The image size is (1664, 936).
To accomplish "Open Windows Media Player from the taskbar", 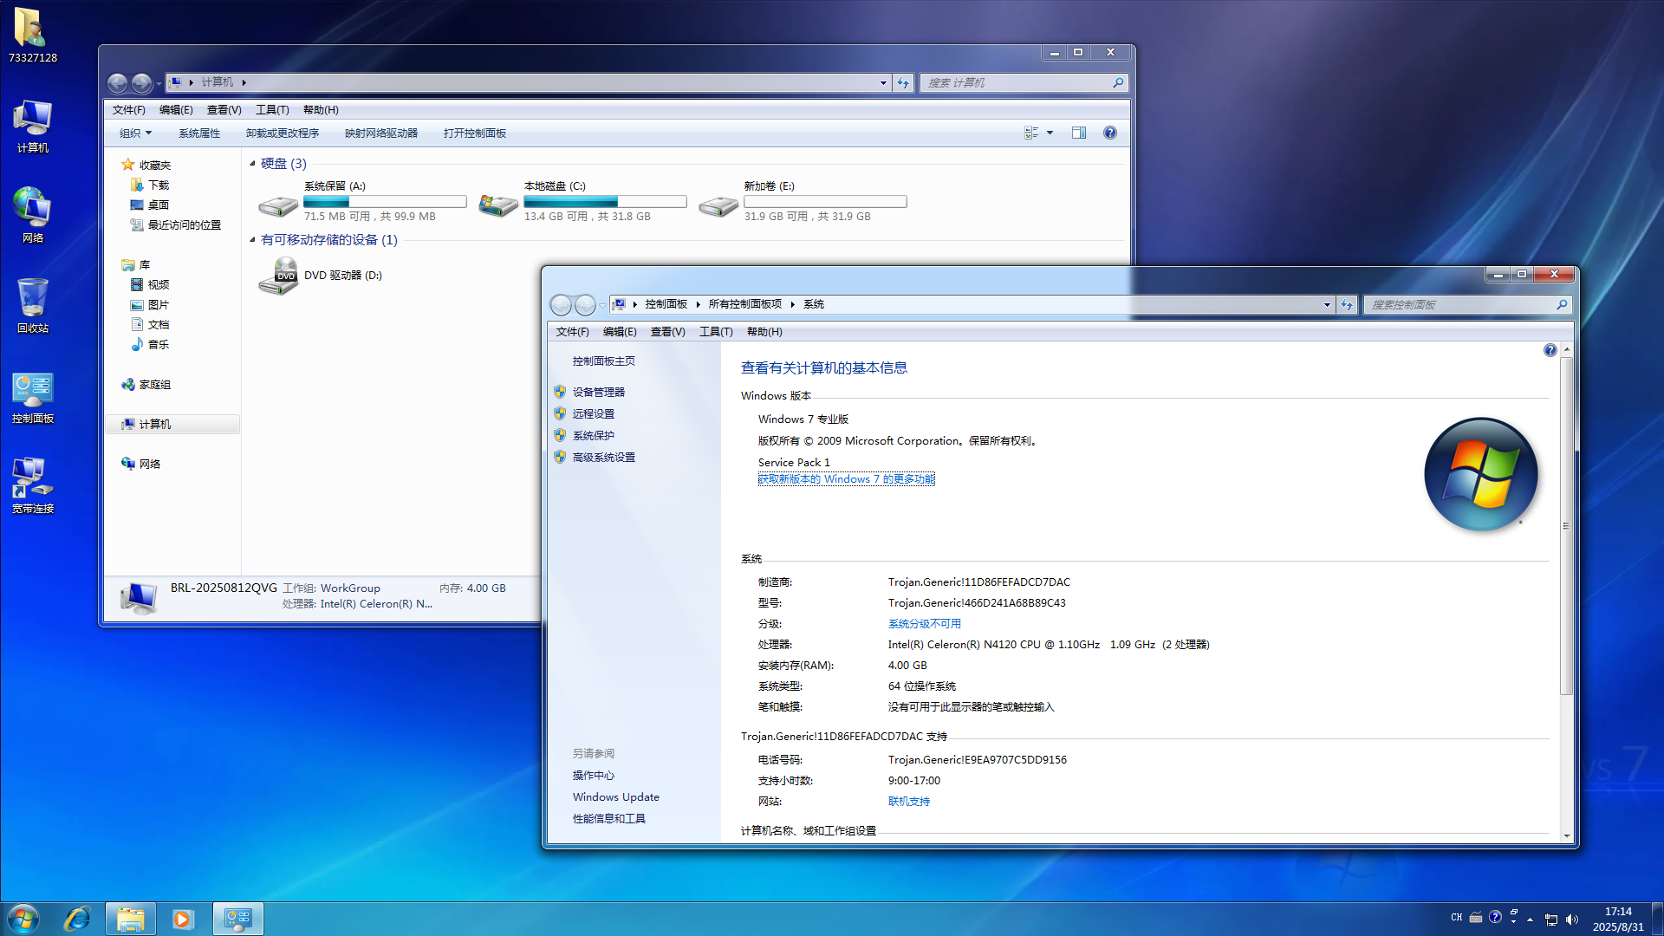I will [x=183, y=918].
